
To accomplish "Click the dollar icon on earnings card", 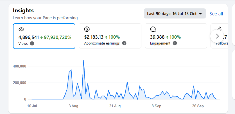I will click(x=87, y=29).
